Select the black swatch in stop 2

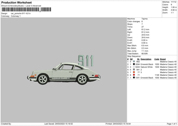[134, 64]
